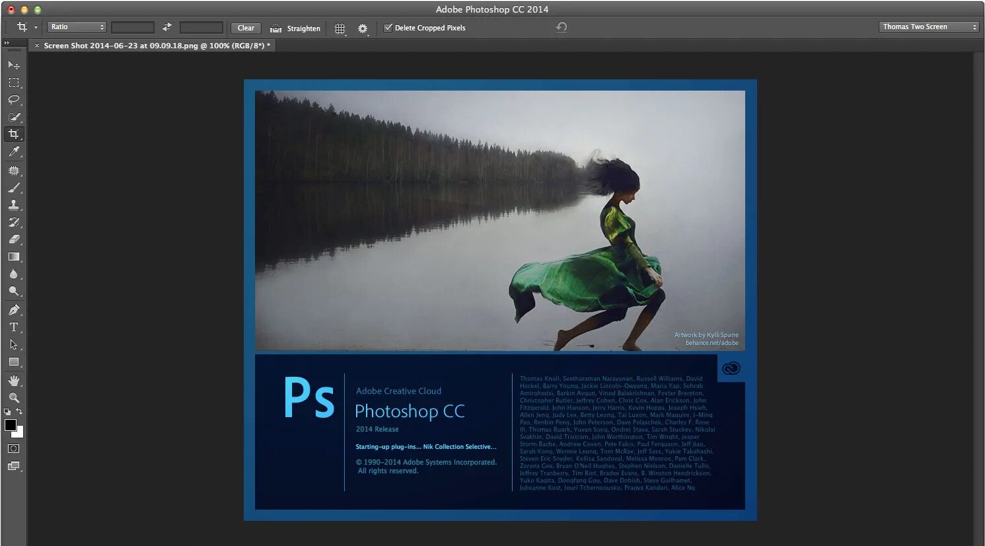
Task: Select the Zoom tool
Action: click(13, 398)
